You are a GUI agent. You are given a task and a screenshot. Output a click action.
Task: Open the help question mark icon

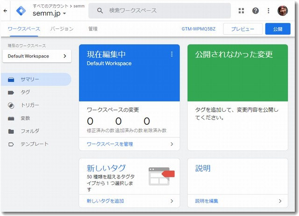[256, 11]
